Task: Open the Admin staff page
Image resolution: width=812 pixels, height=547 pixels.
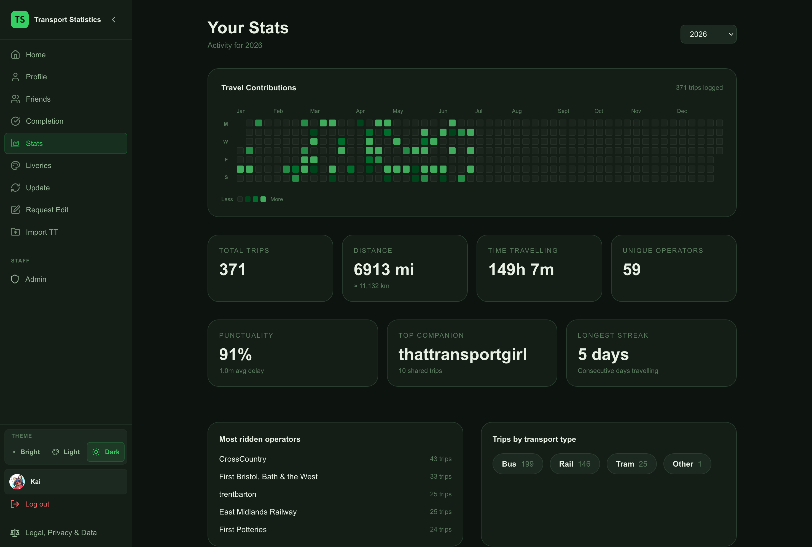Action: pyautogui.click(x=66, y=279)
